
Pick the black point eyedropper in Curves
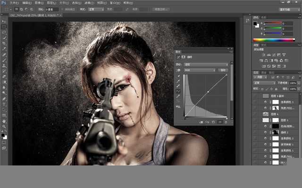[x=178, y=76]
